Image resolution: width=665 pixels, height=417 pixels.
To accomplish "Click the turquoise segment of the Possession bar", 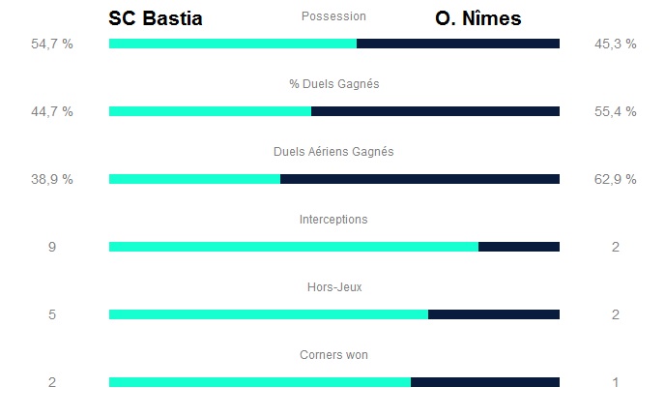I will coord(232,44).
